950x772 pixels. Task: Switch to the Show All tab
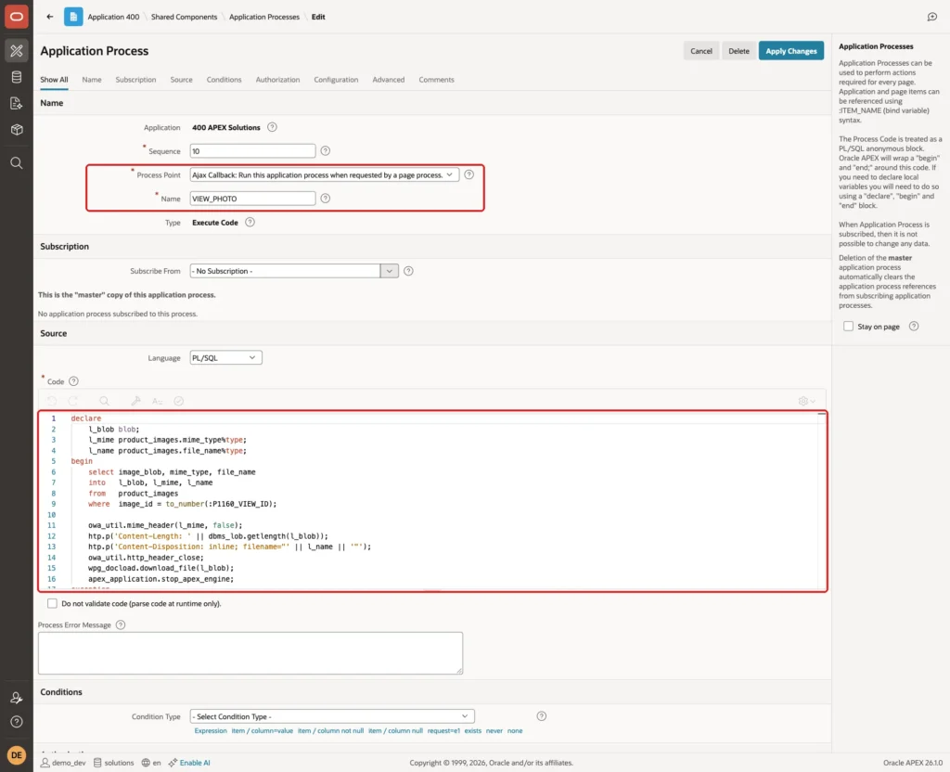[54, 80]
